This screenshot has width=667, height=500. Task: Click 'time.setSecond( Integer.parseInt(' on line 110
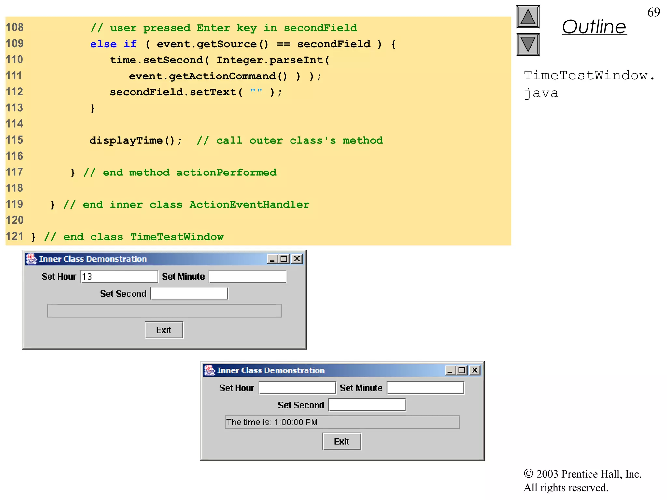pyautogui.click(x=220, y=60)
